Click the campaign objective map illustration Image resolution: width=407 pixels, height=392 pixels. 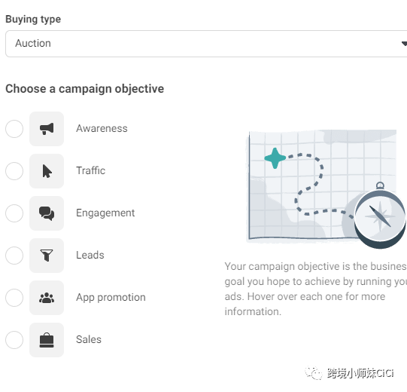pyautogui.click(x=326, y=188)
